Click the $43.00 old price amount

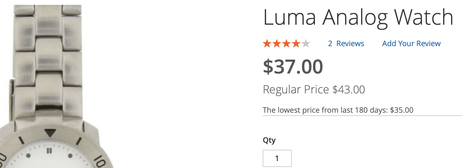coord(349,90)
